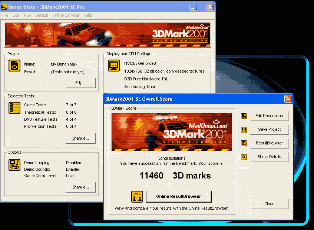Click the Theoretical Tests '6 of 6' value

coord(71,112)
